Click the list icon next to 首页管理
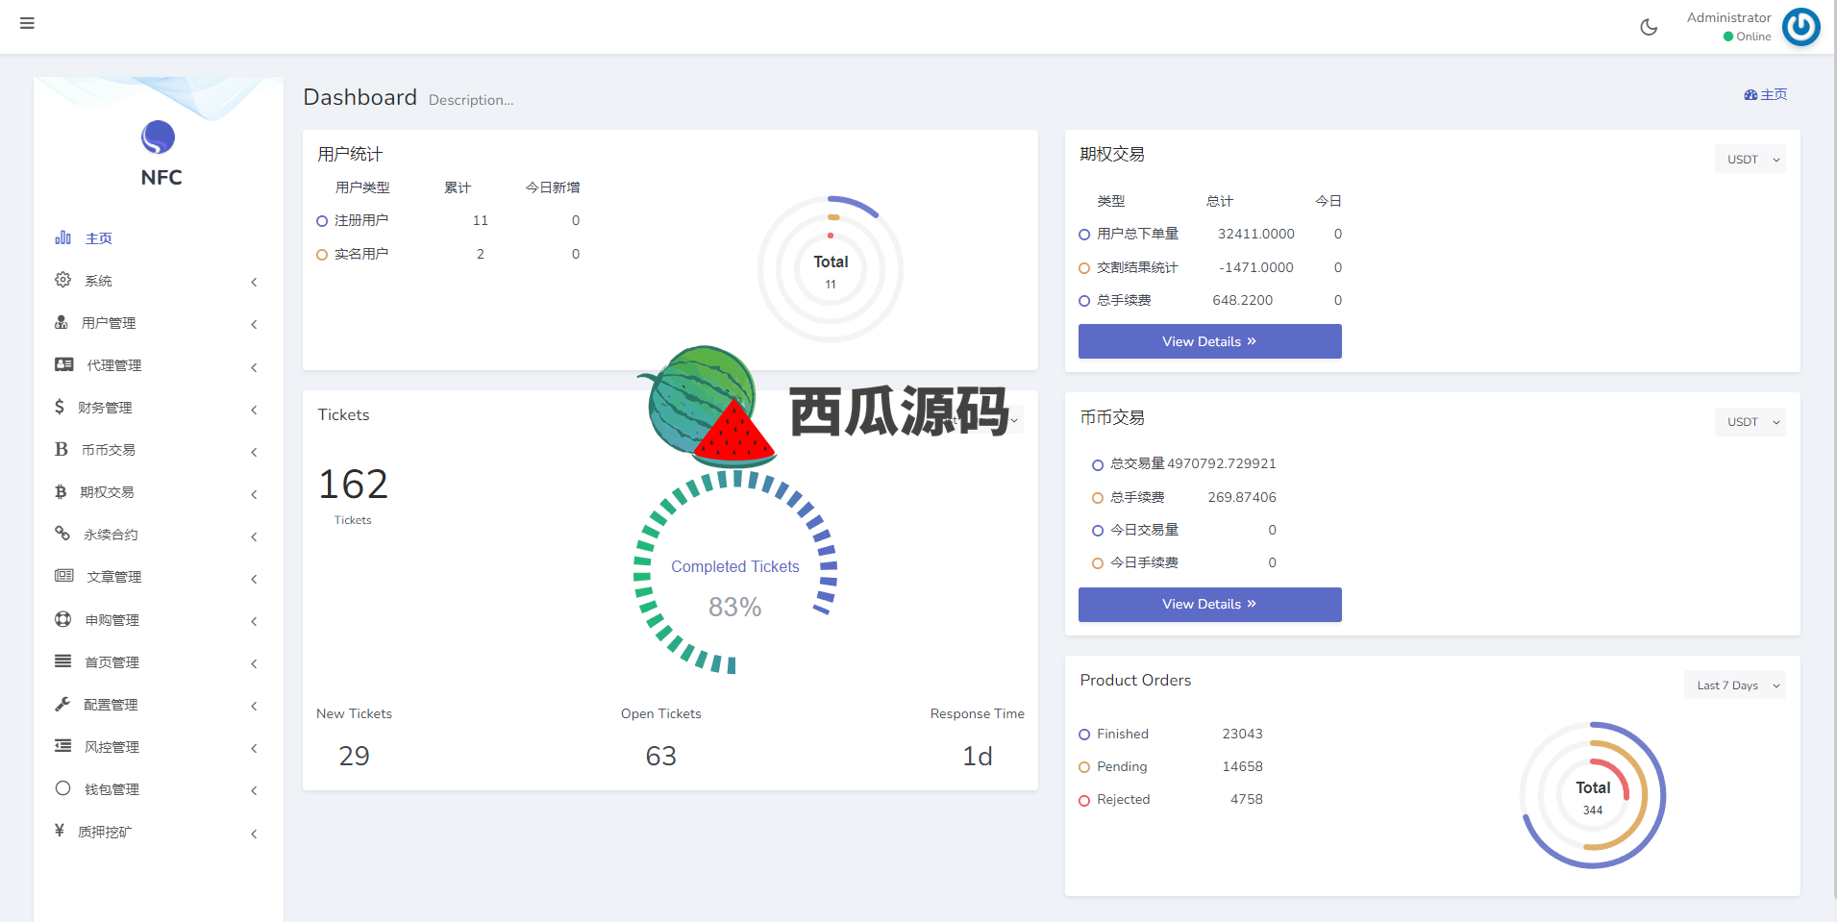Viewport: 1837px width, 922px height. point(63,661)
